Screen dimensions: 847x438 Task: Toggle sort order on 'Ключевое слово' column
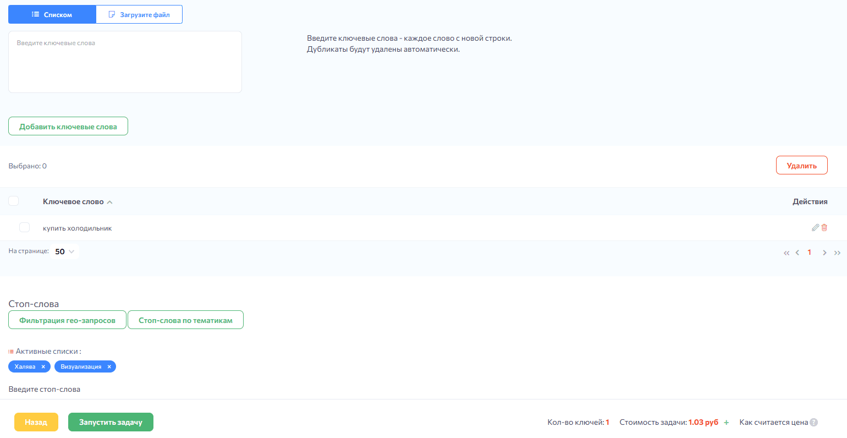coord(78,201)
